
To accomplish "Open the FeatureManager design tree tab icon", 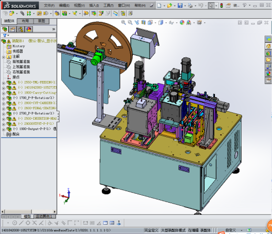I will click(x=5, y=29).
